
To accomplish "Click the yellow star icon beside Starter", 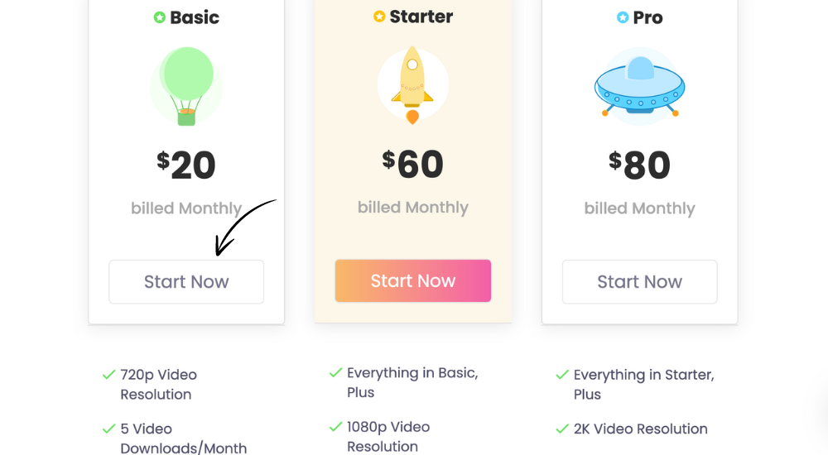I will (x=379, y=17).
